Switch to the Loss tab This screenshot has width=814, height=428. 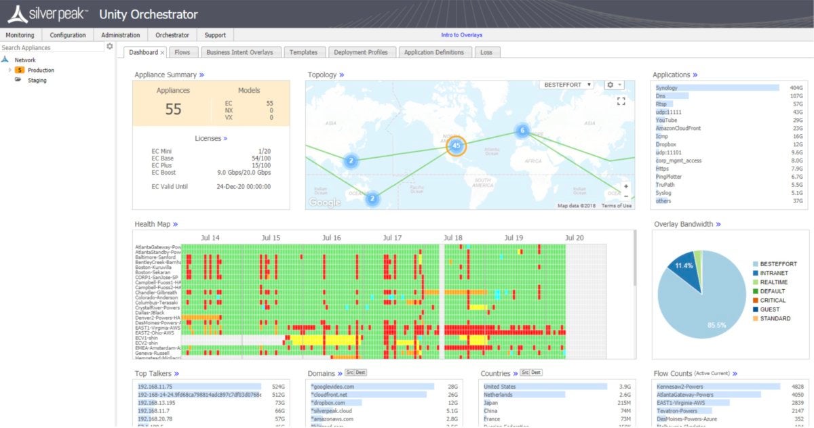pos(486,52)
